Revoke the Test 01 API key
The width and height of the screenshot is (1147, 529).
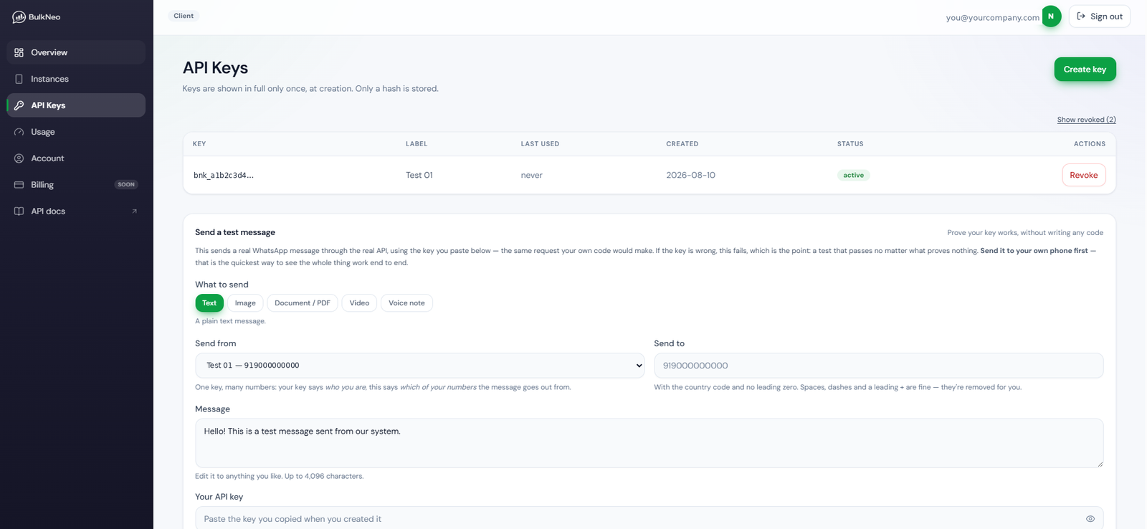[x=1083, y=175]
